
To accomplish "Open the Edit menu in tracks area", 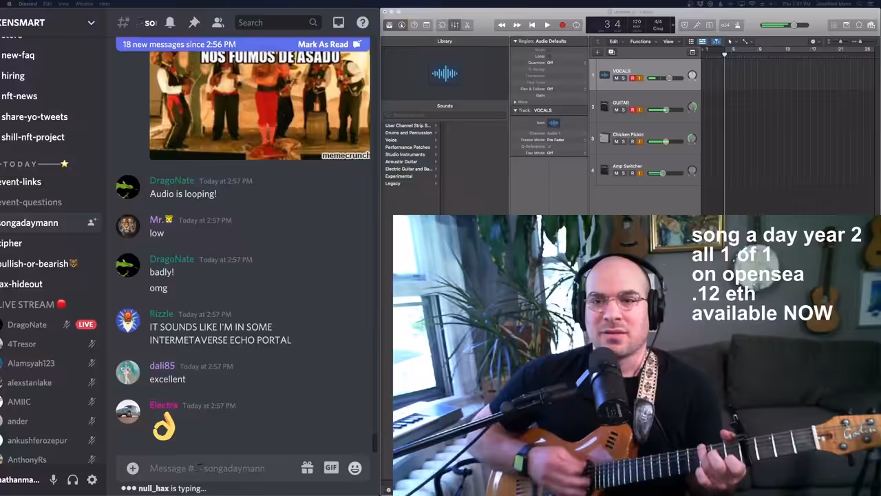I will pyautogui.click(x=613, y=41).
